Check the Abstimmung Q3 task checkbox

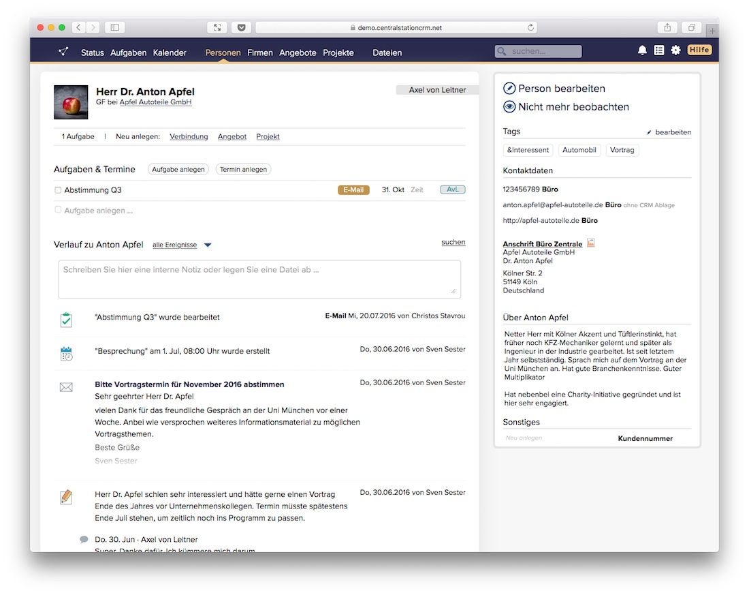[58, 190]
